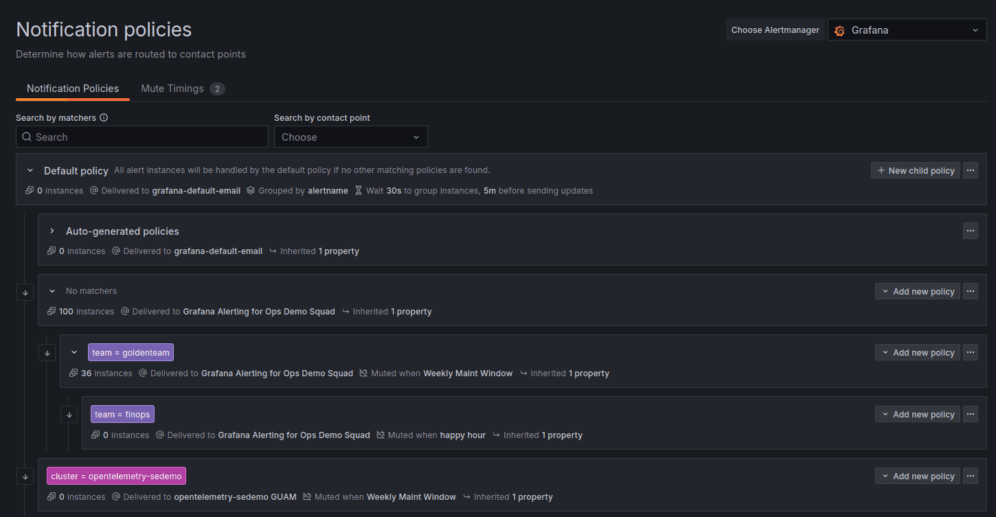
Task: Switch to the Mute Timings tab
Action: click(x=172, y=89)
